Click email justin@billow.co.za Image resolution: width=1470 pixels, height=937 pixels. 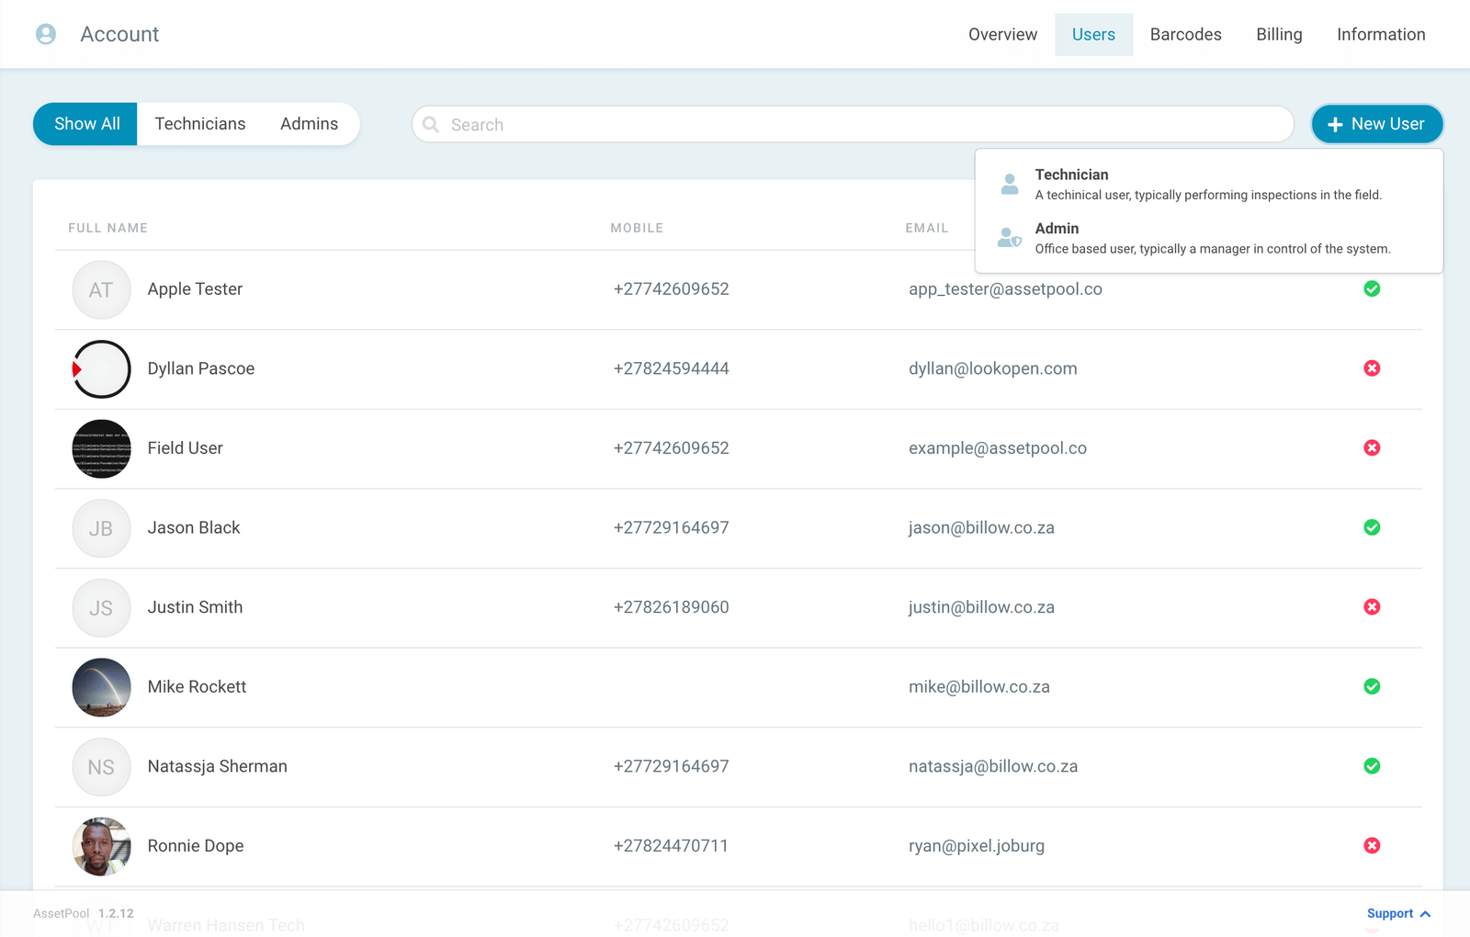981,607
